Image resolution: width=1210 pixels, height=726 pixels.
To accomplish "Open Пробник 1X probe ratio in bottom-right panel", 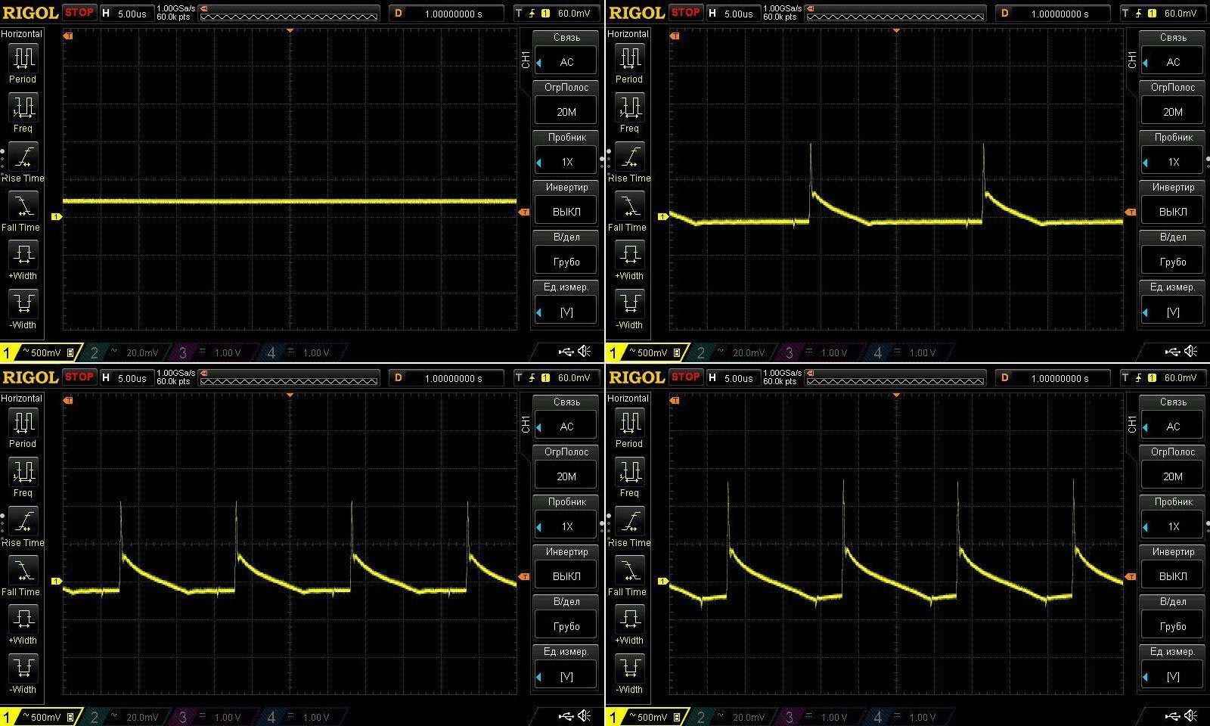I will coord(1172,526).
